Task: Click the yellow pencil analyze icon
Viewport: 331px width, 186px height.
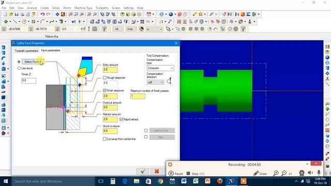Action: [x=194, y=14]
